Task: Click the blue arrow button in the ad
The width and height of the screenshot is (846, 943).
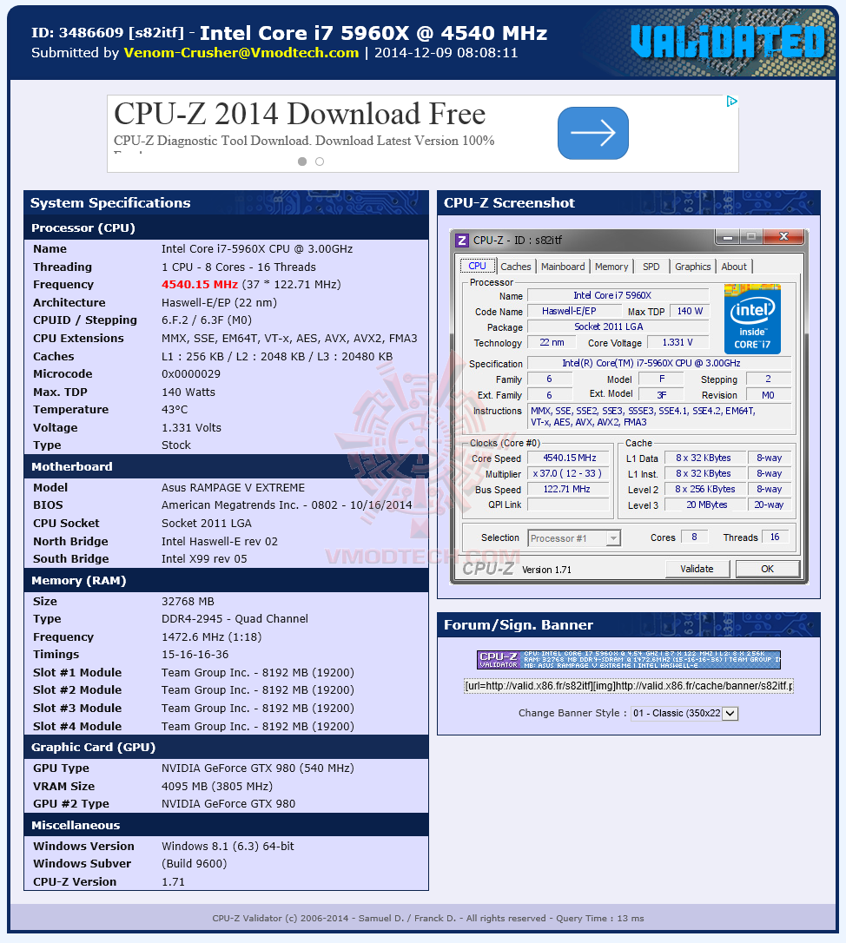Action: pos(592,133)
